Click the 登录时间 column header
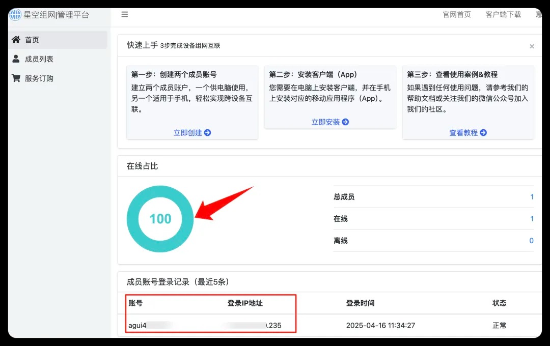The height and width of the screenshot is (346, 550). tap(360, 303)
